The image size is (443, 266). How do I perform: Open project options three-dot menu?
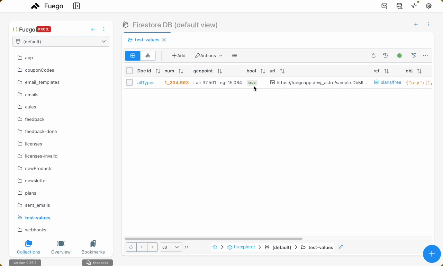pos(104,29)
